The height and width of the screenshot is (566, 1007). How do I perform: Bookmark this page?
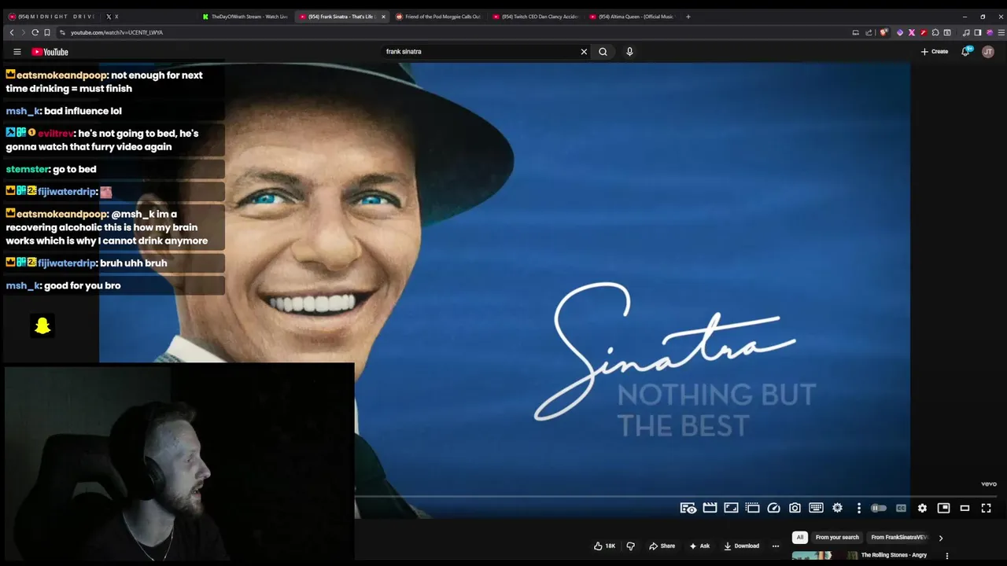tap(46, 32)
